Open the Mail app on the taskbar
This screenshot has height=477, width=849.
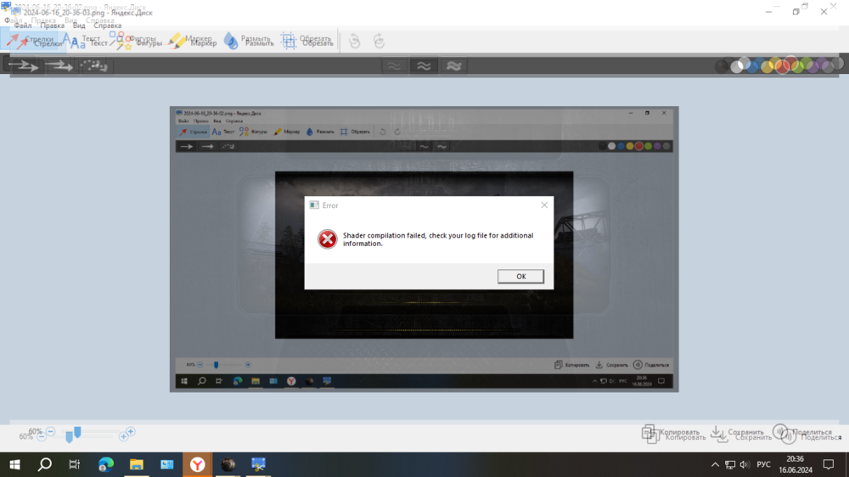[166, 464]
